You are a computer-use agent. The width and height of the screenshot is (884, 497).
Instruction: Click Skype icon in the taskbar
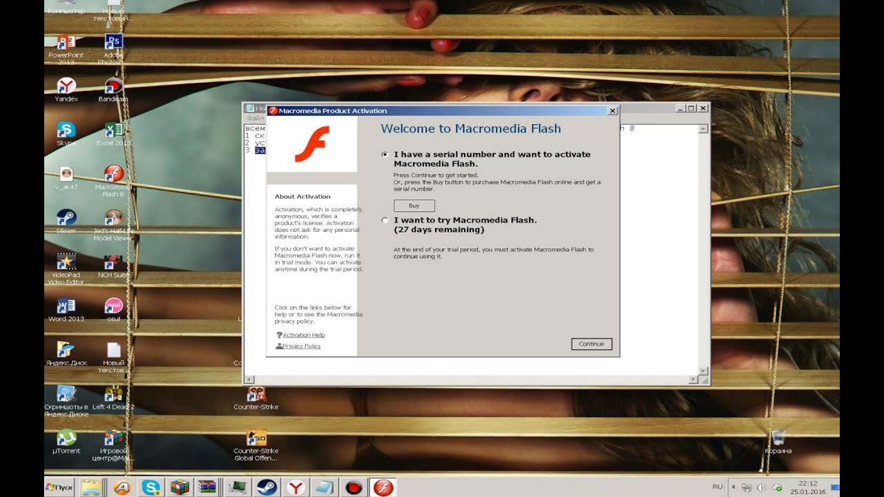pyautogui.click(x=151, y=487)
